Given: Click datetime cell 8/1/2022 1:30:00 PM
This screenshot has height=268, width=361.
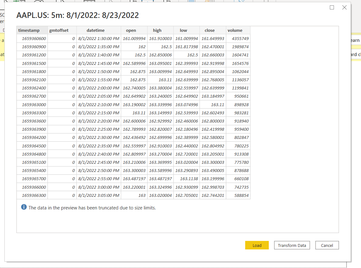Looking at the screenshot, I should point(99,38).
